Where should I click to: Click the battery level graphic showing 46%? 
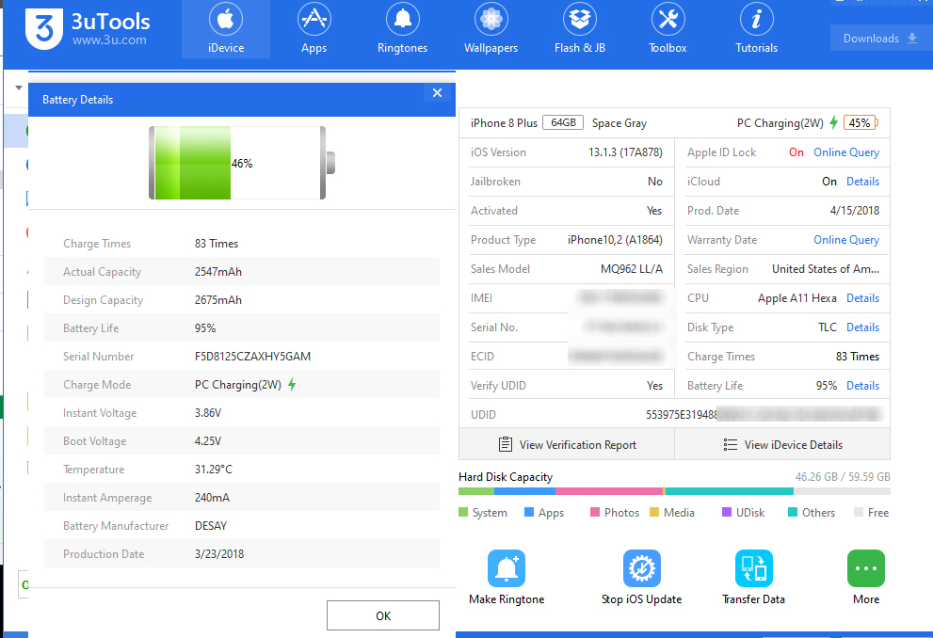(x=241, y=163)
